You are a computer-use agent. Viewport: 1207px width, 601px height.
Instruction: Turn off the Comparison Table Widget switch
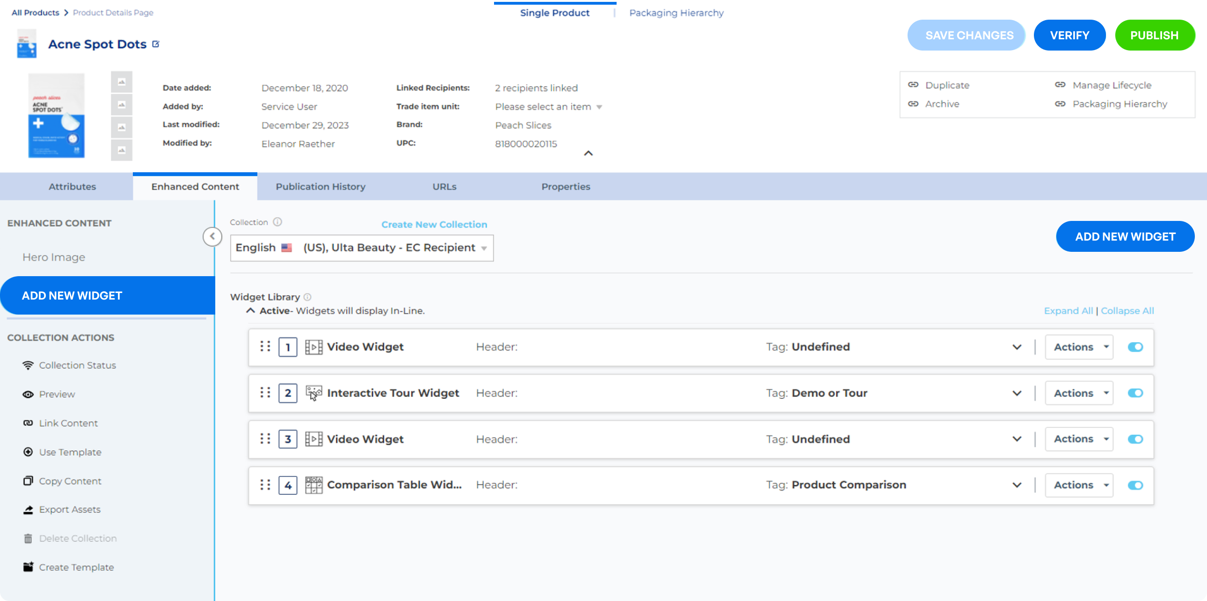1135,485
